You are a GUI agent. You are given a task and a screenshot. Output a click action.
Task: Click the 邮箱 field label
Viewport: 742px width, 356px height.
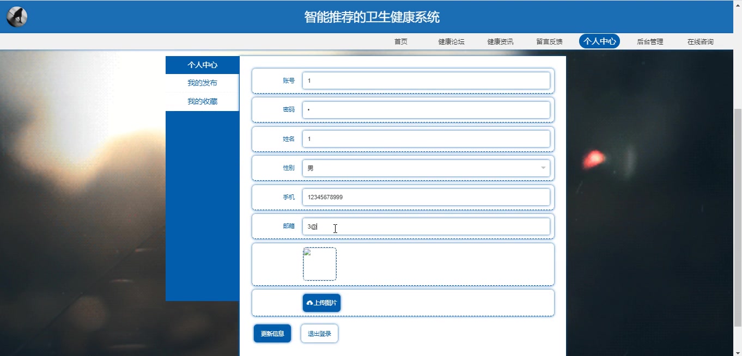[289, 226]
